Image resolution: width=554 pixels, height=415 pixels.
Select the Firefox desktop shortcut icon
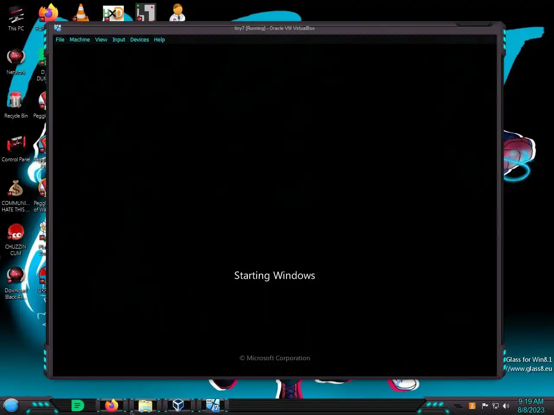click(x=48, y=13)
